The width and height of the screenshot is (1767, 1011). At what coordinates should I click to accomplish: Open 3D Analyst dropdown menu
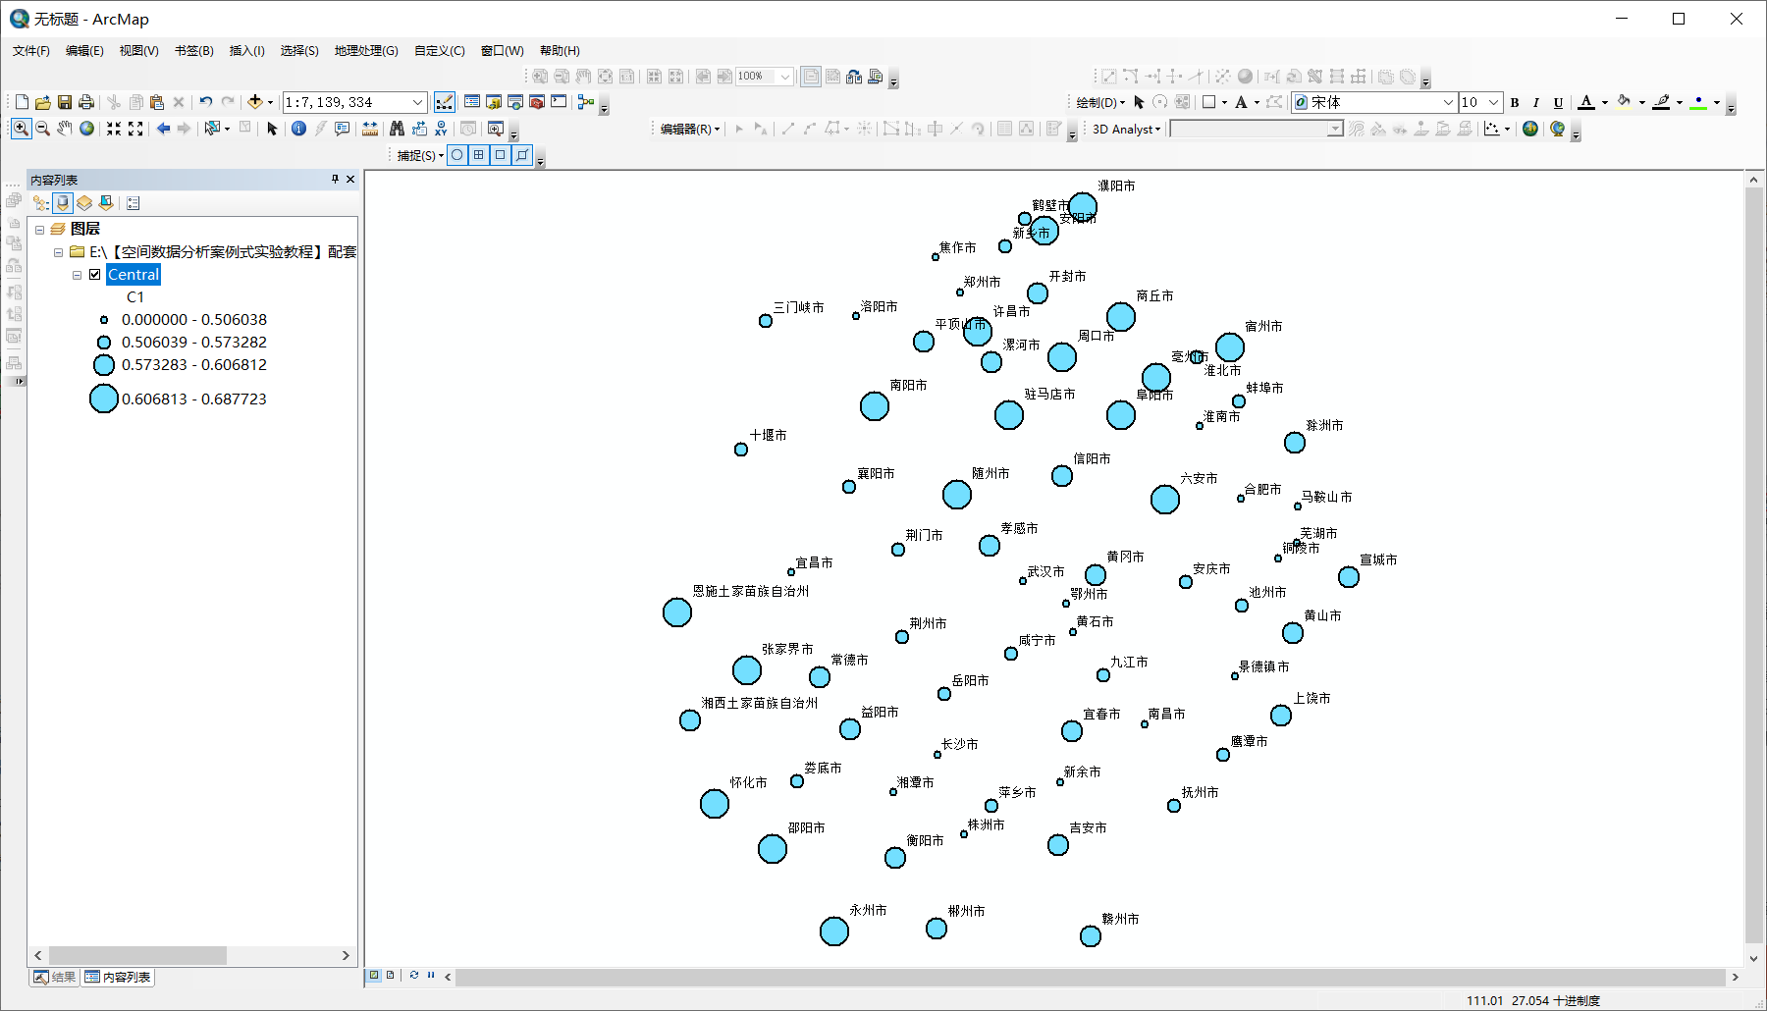[1126, 129]
